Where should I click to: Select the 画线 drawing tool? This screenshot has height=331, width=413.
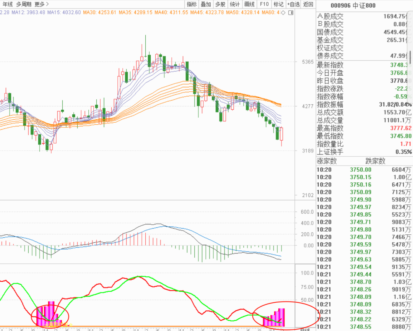coord(249,4)
